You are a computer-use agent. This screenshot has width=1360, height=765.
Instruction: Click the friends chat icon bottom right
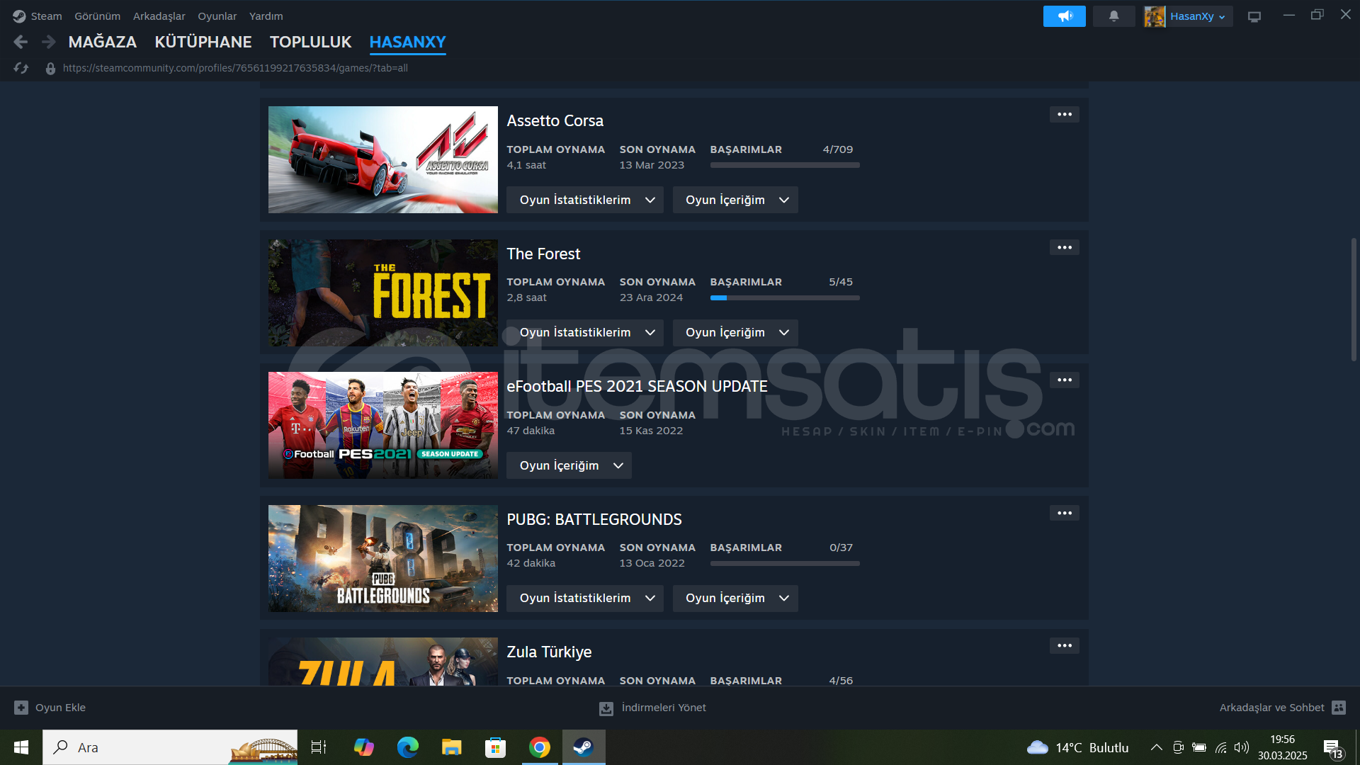click(x=1339, y=708)
